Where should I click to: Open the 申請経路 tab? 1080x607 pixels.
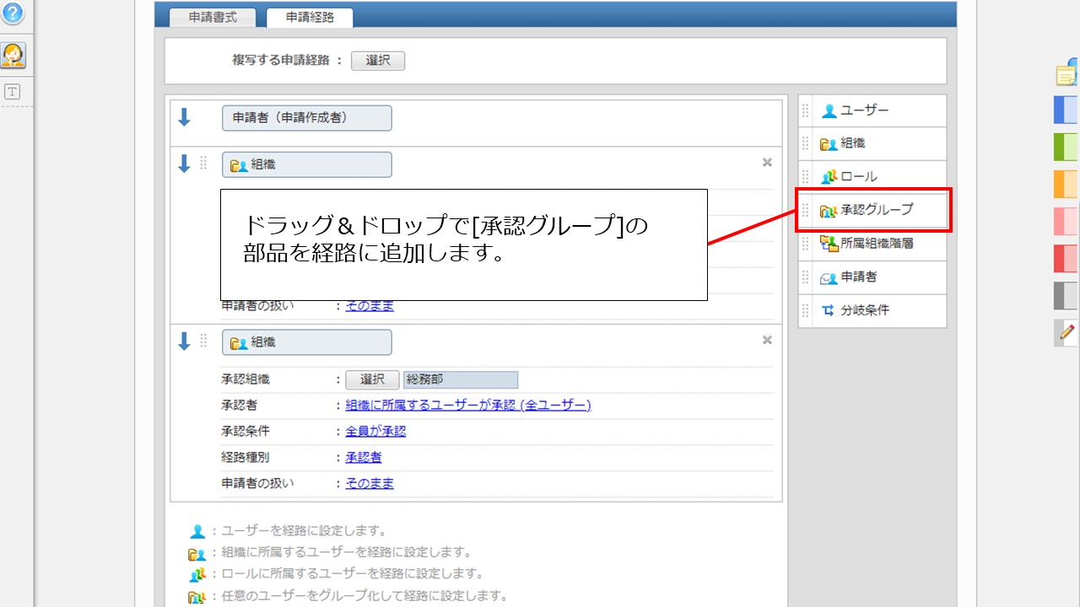[310, 17]
